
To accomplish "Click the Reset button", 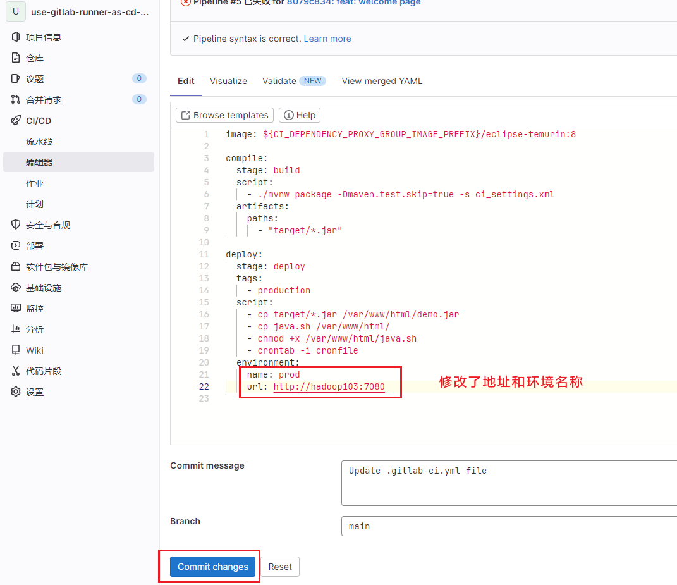I will point(280,567).
